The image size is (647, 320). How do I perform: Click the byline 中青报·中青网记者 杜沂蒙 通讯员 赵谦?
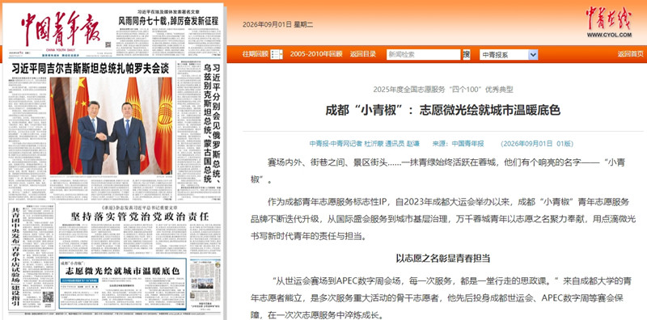click(x=365, y=144)
